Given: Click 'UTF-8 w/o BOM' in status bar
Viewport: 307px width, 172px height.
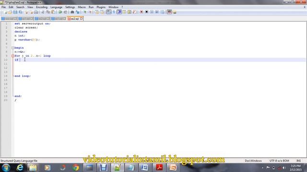Looking at the screenshot, I should tap(279, 161).
